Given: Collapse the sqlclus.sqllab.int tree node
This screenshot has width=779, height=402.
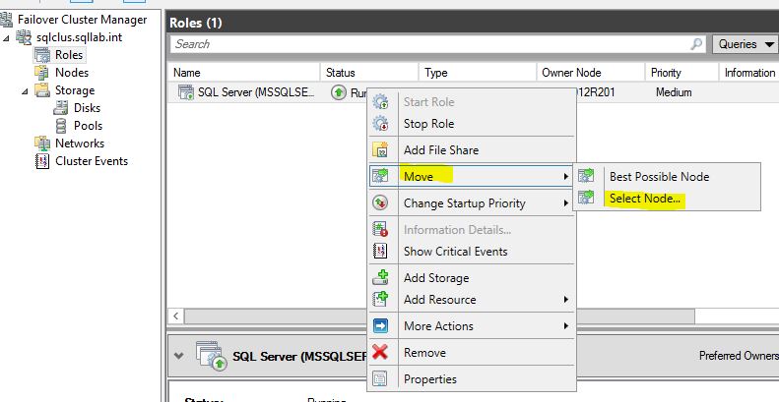Looking at the screenshot, I should click(6, 37).
